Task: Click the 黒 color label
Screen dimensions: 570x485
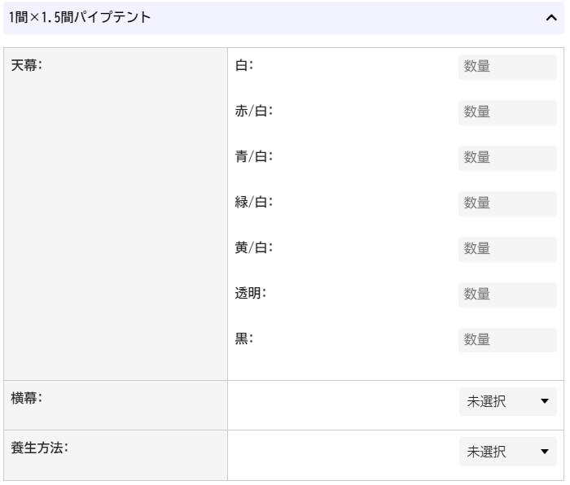Action: [x=244, y=339]
